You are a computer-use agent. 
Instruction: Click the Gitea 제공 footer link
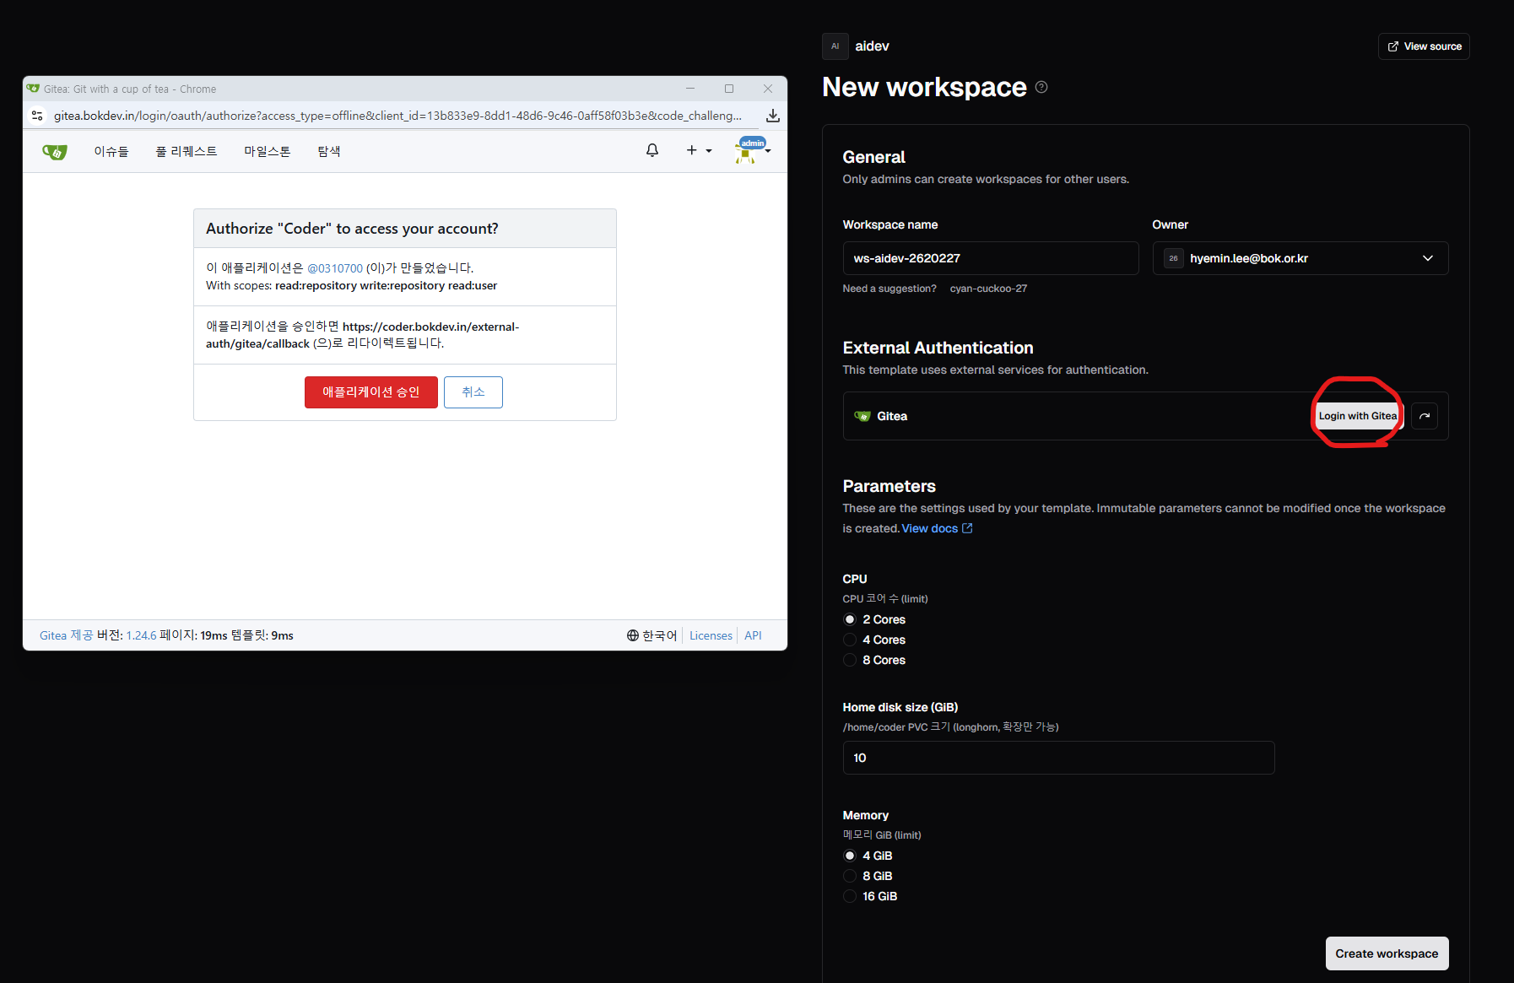click(x=67, y=635)
